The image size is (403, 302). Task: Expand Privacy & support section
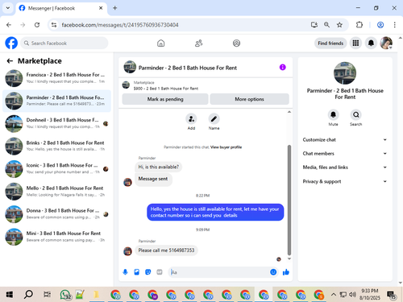click(345, 181)
